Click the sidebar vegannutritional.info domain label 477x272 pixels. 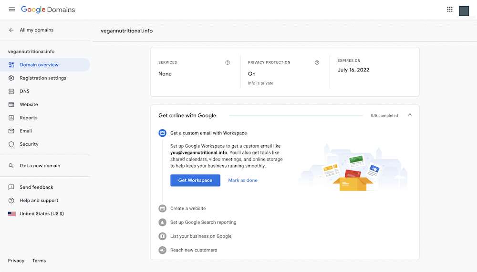coord(31,51)
